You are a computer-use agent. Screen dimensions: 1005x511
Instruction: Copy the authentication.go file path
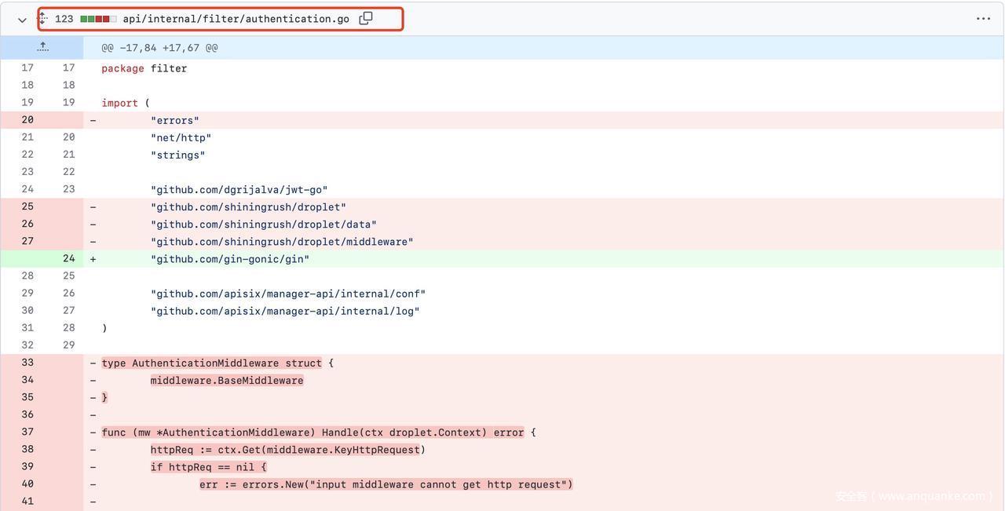click(x=366, y=18)
